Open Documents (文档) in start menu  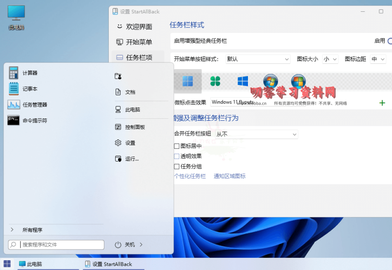click(x=125, y=92)
